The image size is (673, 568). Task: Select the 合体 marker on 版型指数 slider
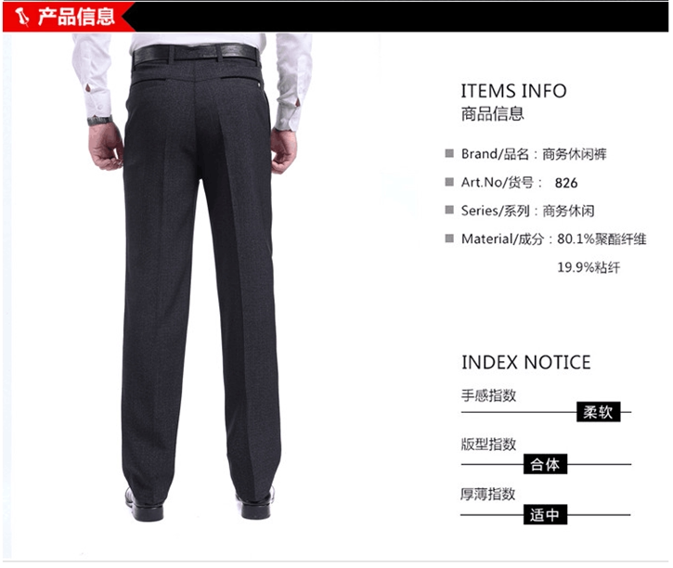(545, 464)
